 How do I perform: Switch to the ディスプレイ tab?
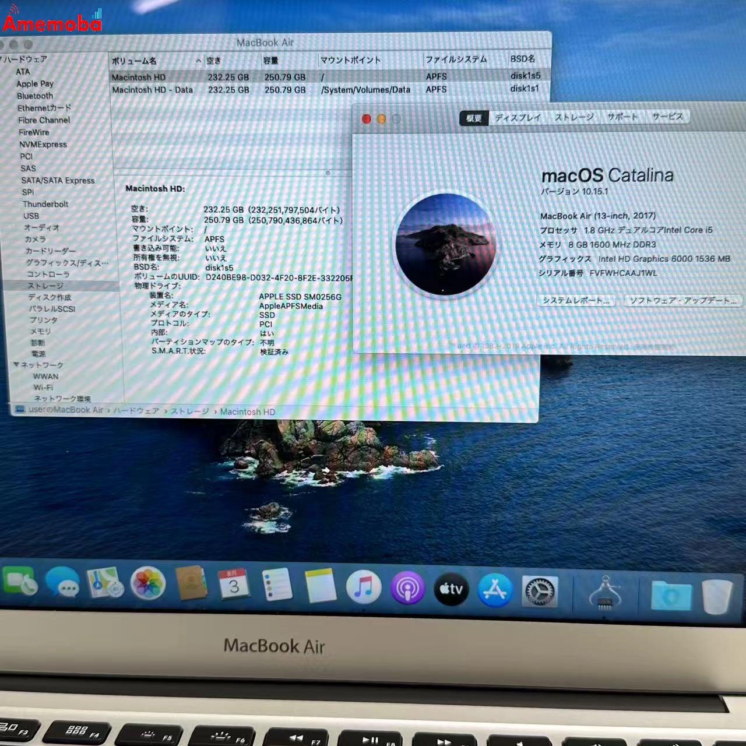click(x=518, y=117)
